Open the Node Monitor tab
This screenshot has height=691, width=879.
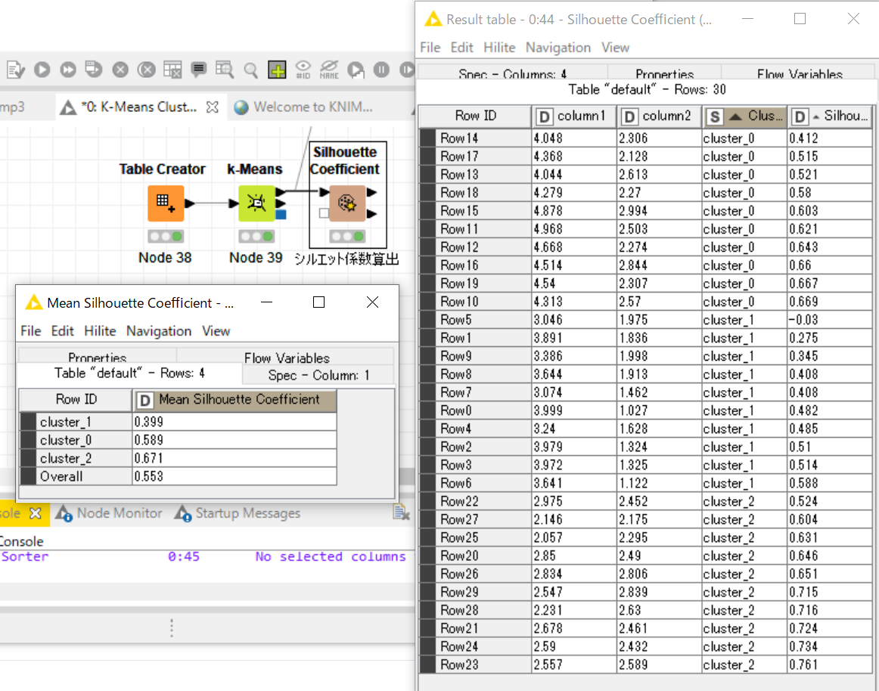tap(110, 513)
